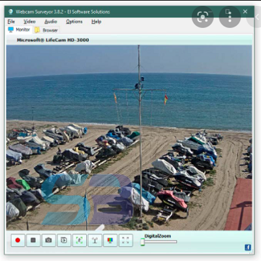Open the recorded video playback icon
The image size is (261, 261).
click(x=64, y=240)
